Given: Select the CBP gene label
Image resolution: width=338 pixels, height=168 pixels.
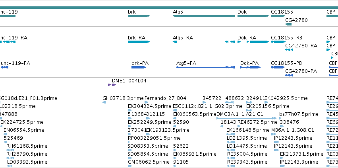Looking at the screenshot, I should pyautogui.click(x=331, y=12).
